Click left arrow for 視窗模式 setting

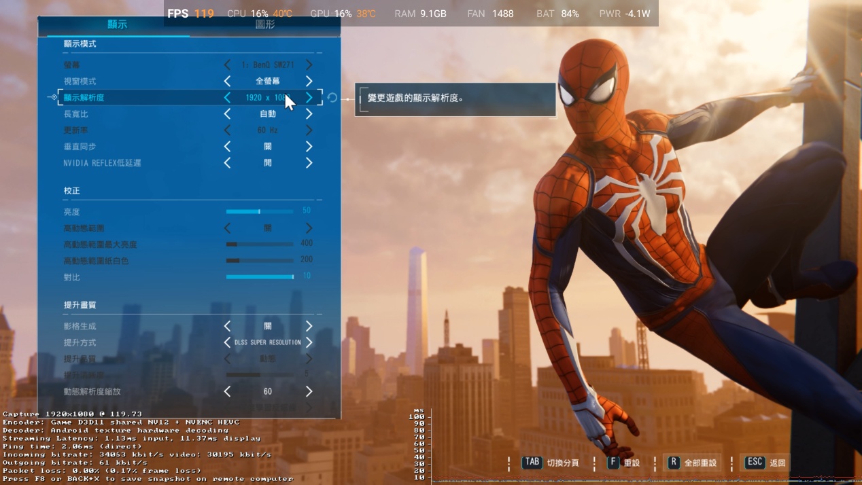(227, 82)
